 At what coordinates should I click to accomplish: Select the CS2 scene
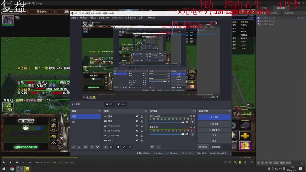[86, 122]
